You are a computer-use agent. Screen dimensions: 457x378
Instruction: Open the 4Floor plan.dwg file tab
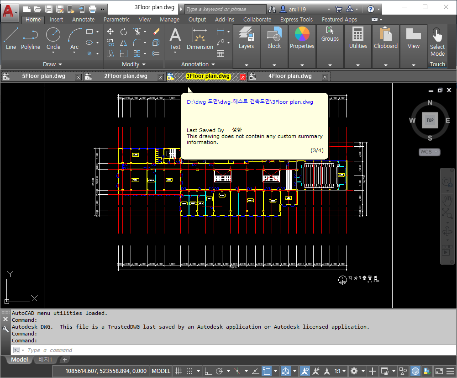tap(290, 76)
